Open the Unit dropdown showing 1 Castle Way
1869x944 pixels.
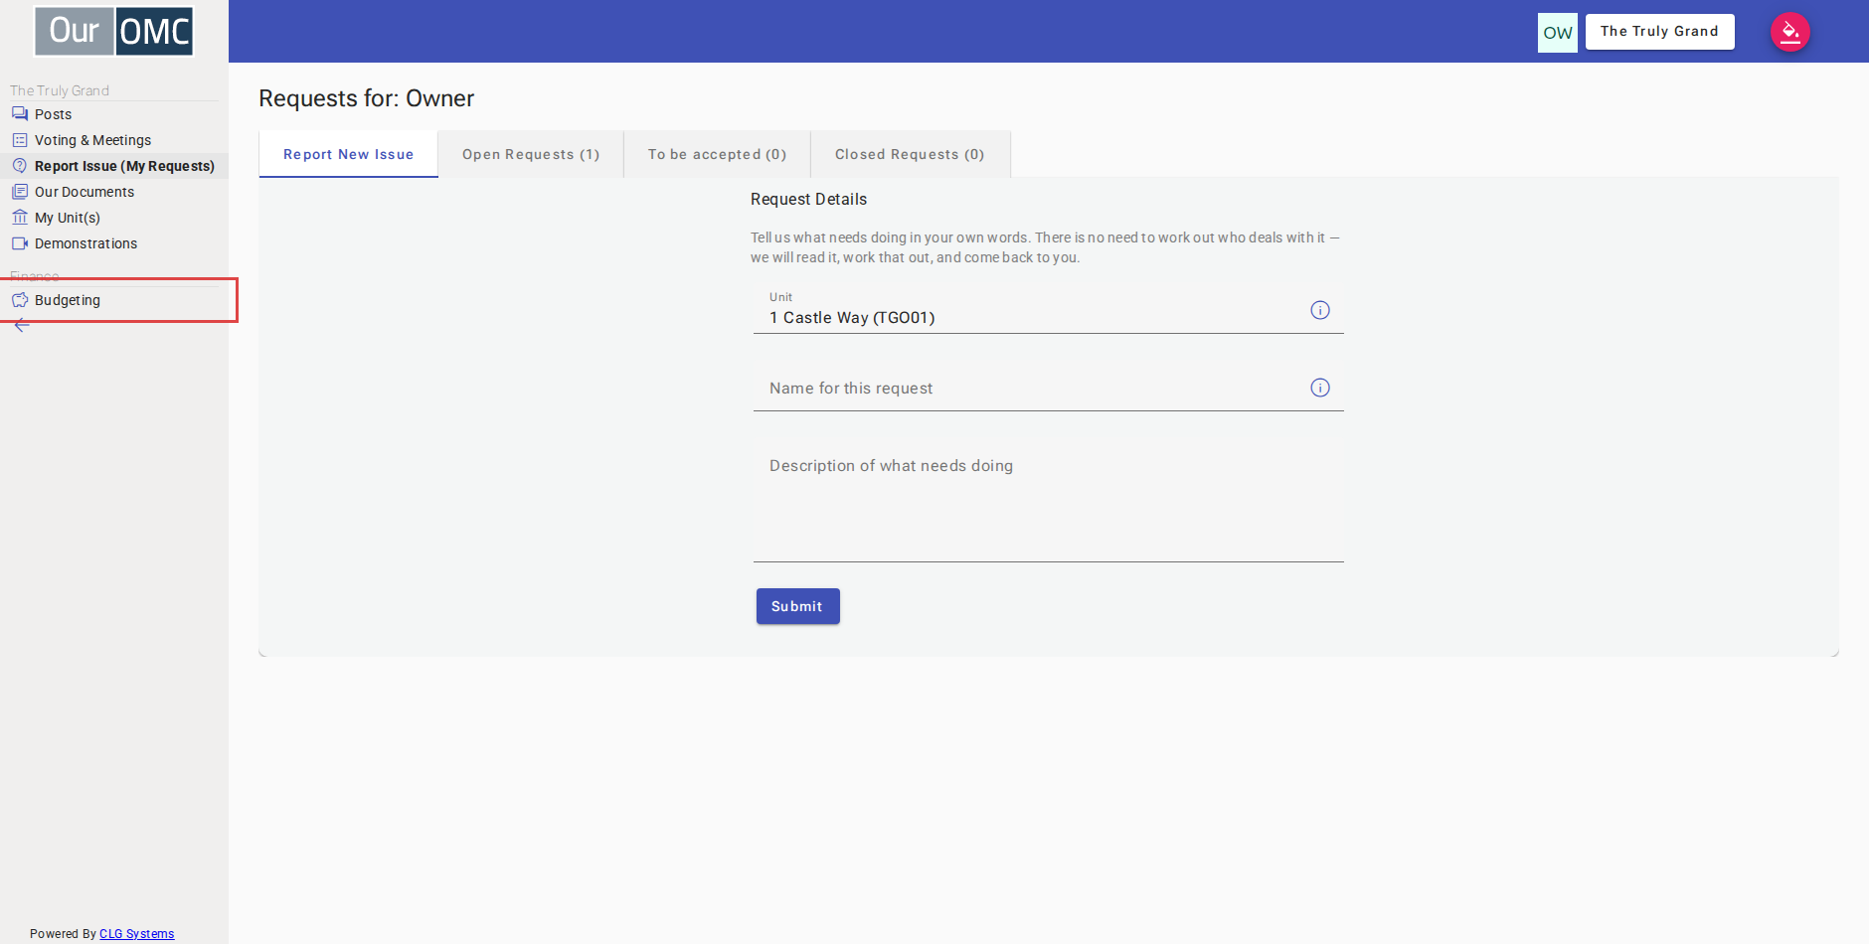1049,309
